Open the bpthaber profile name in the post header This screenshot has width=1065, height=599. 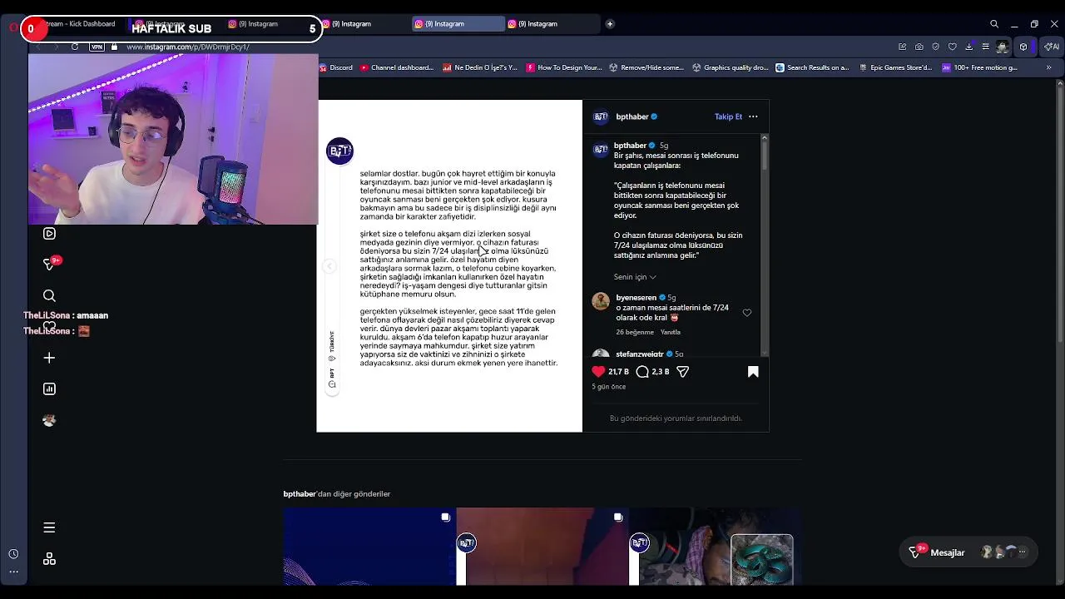pyautogui.click(x=632, y=116)
